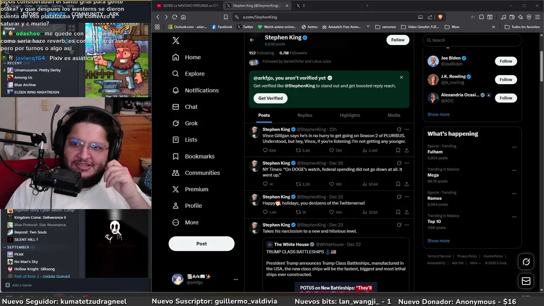544x306 pixels.
Task: Open the Top 10 trending topic
Action: (472, 221)
